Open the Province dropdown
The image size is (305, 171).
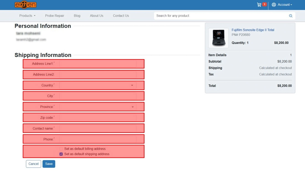[98, 107]
